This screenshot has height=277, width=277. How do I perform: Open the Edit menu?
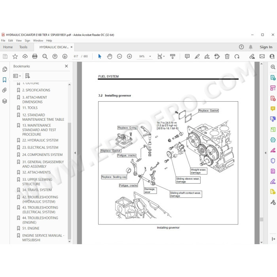pos(11,40)
